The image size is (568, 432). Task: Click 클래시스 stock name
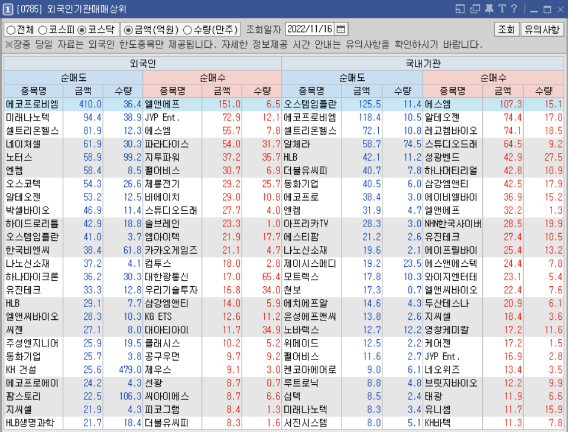pyautogui.click(x=163, y=343)
